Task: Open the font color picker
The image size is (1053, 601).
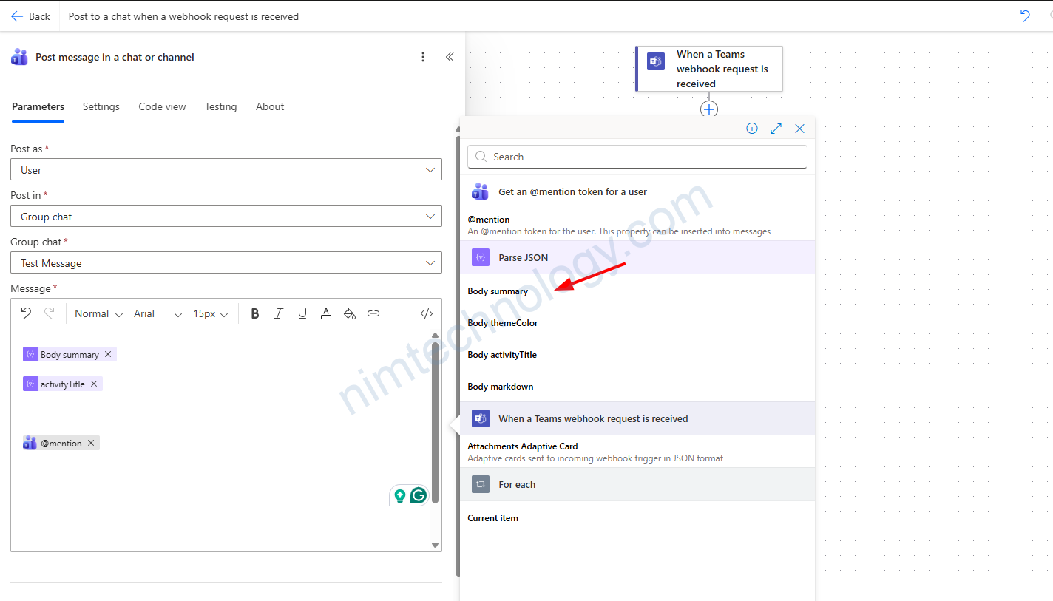Action: [326, 313]
